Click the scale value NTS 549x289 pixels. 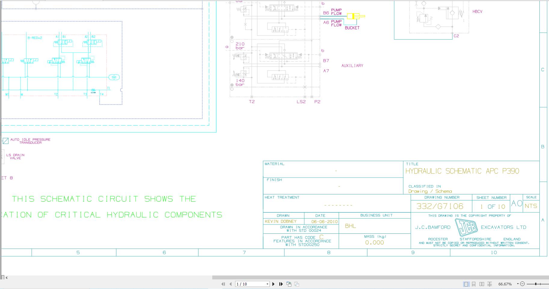pyautogui.click(x=531, y=206)
